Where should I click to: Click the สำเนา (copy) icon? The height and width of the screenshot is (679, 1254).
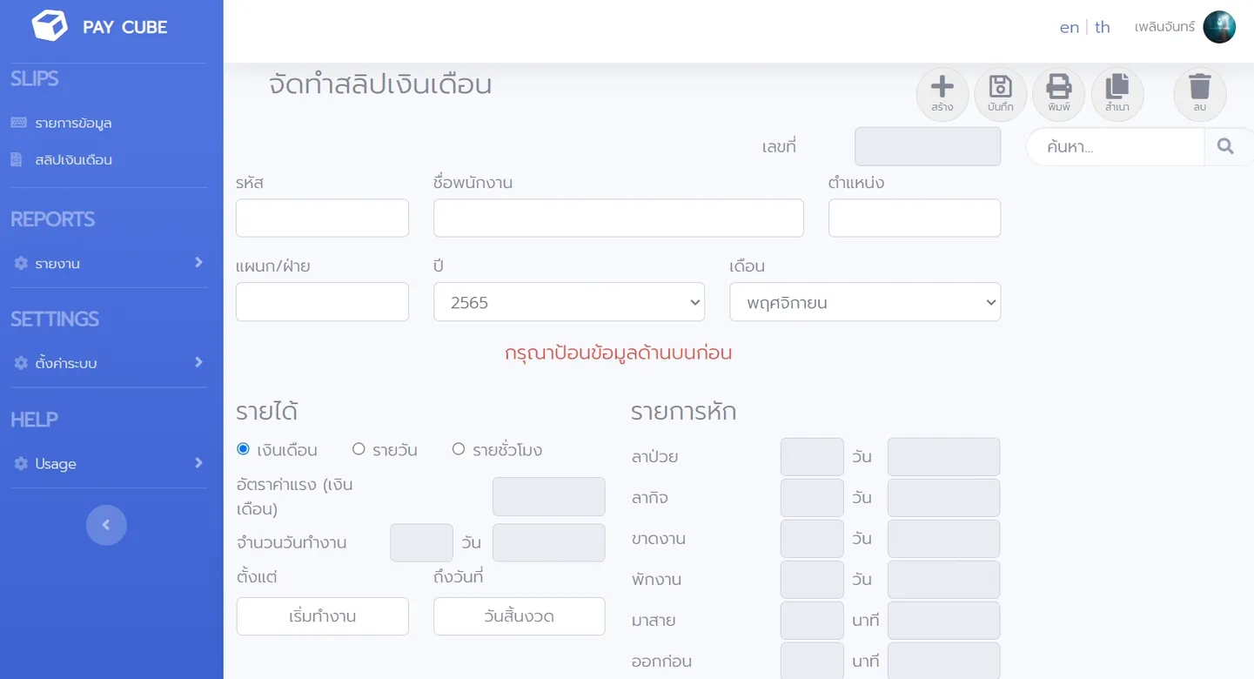pyautogui.click(x=1117, y=86)
